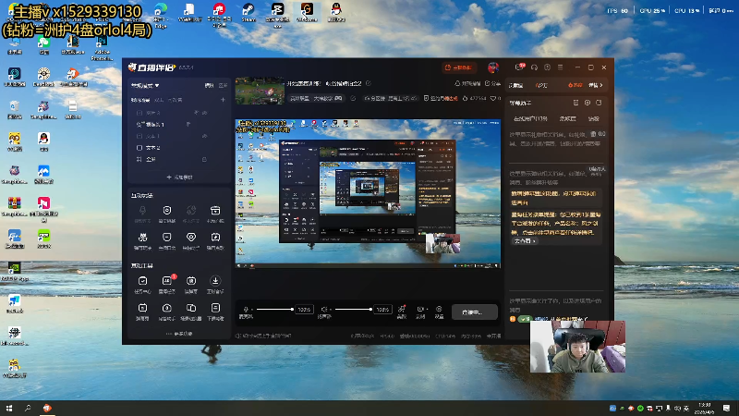Open the microphone device dropdown arrow
This screenshot has height=416, width=739.
tap(252, 310)
